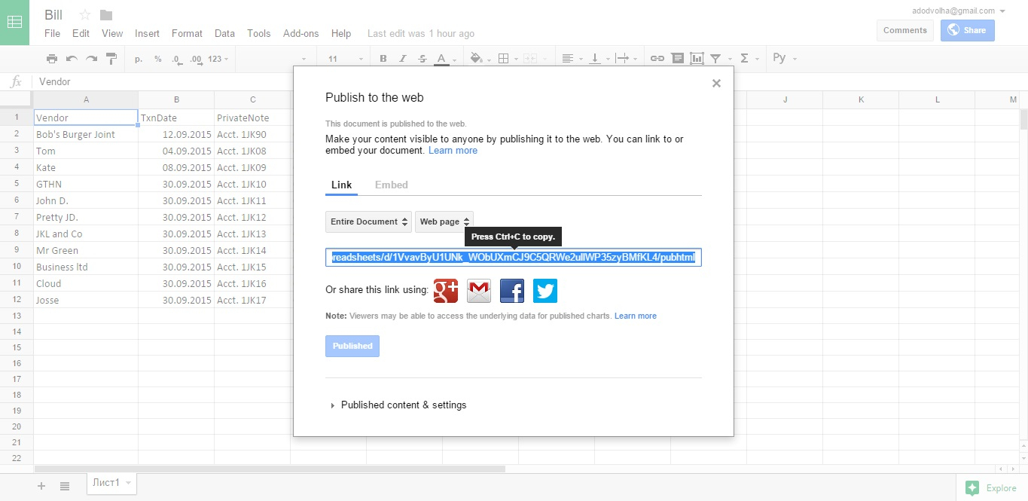Open the Entire Document dropdown
This screenshot has width=1028, height=501.
point(369,221)
